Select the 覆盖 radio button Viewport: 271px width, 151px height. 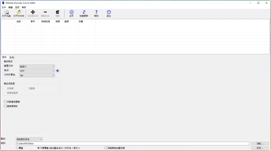click(17, 148)
